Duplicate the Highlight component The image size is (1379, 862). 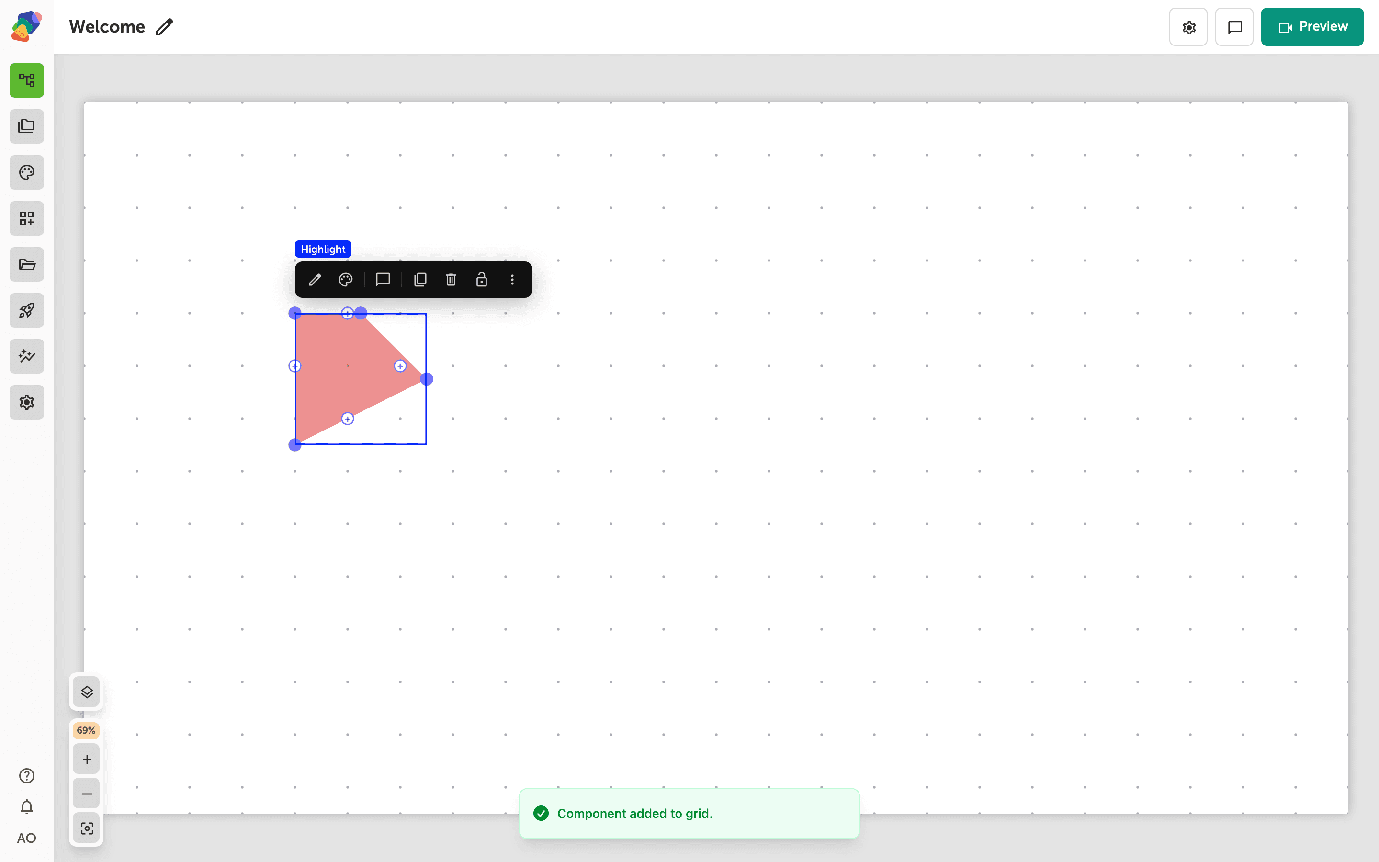[x=420, y=279]
